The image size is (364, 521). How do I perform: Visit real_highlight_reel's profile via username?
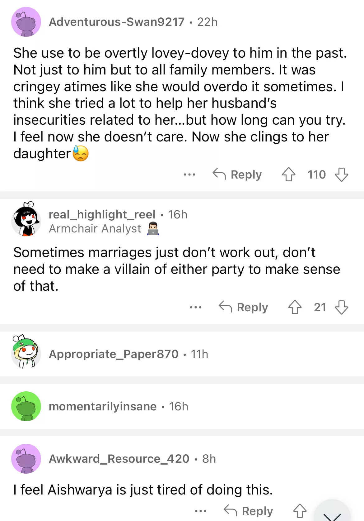pos(102,214)
